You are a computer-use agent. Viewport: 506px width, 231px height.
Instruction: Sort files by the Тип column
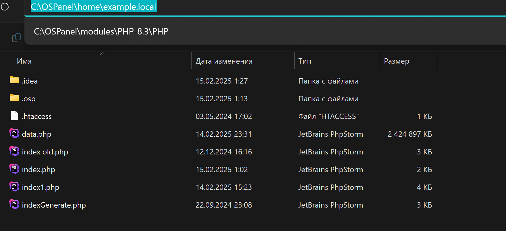[x=305, y=61]
